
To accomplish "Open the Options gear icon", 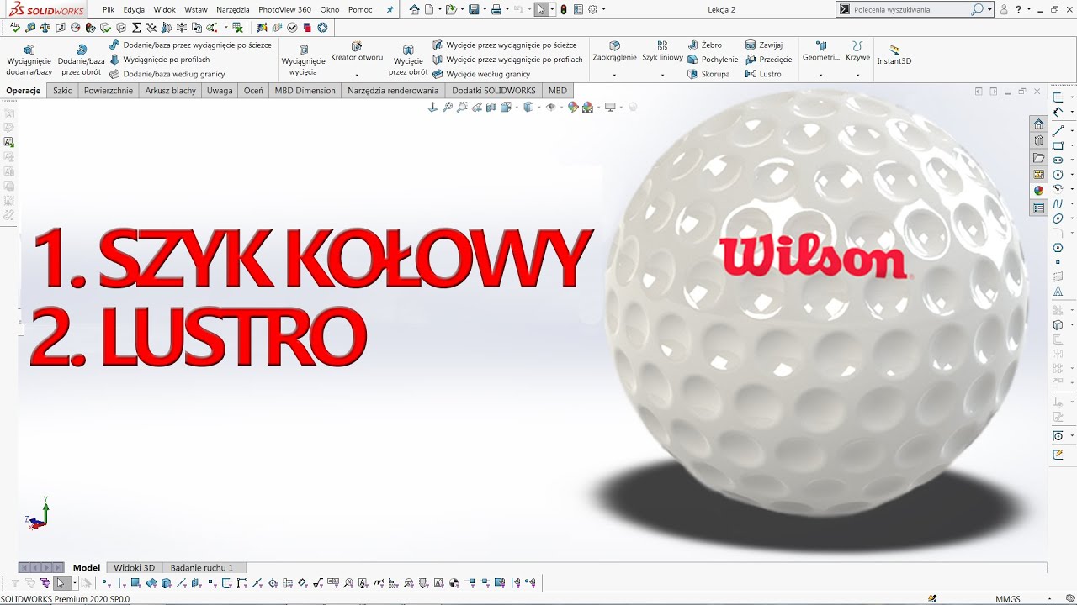I will [592, 10].
